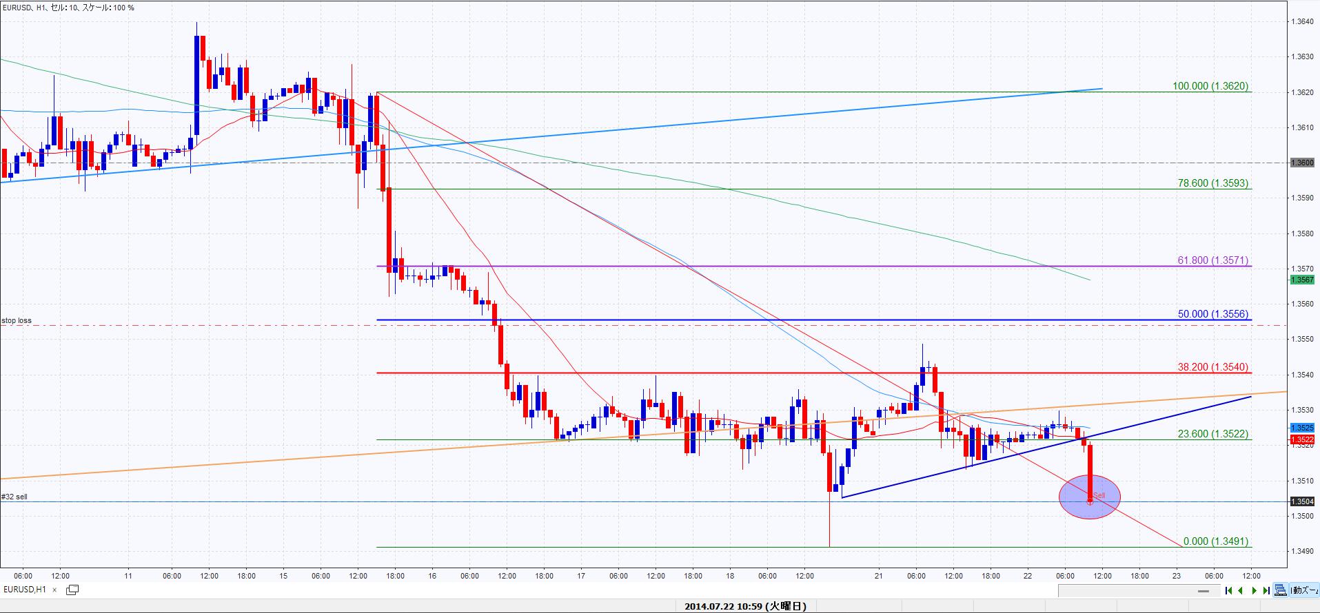Click the 1.3504 current price tag
The width and height of the screenshot is (1320, 613).
point(1302,501)
